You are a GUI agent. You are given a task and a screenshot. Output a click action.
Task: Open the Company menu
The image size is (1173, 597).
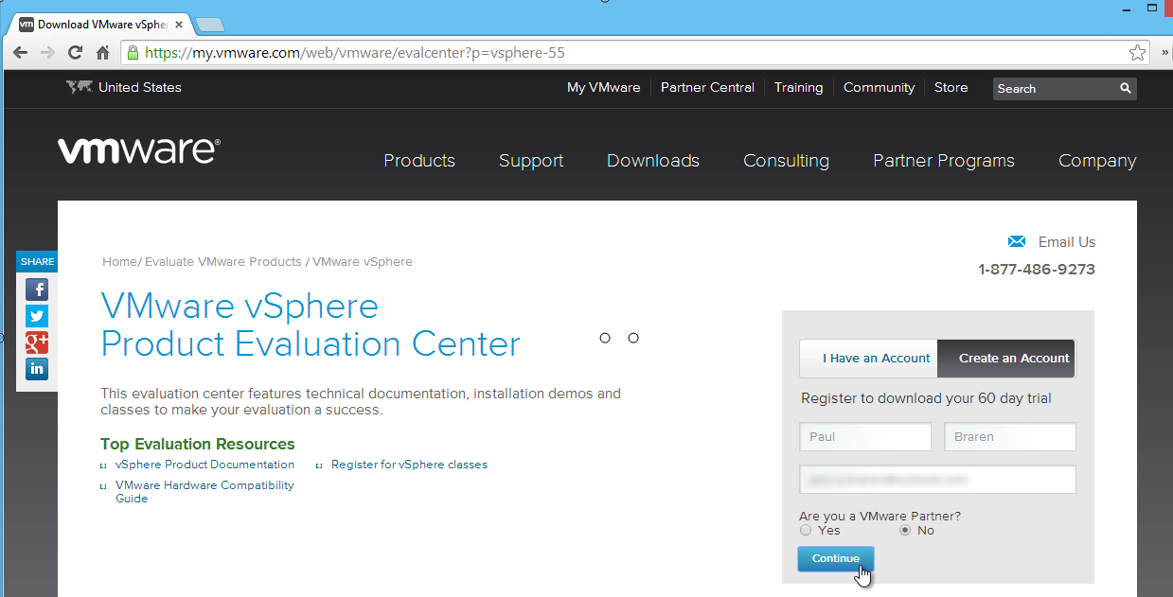(x=1097, y=161)
